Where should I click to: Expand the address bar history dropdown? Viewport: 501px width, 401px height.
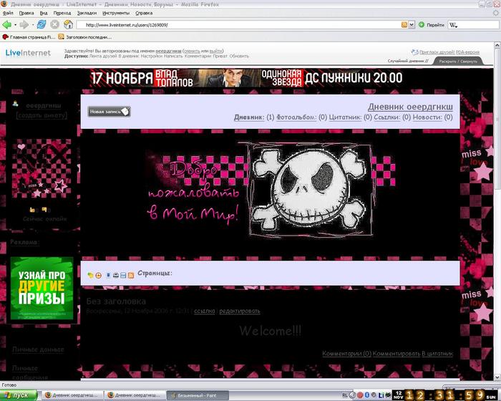point(412,25)
